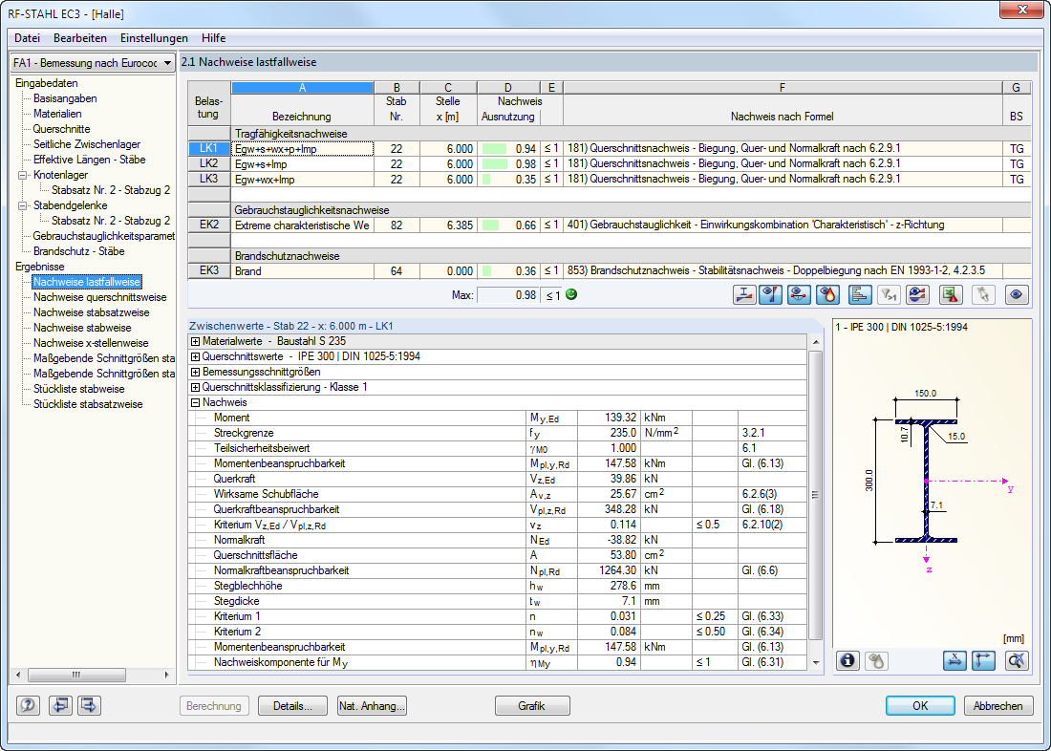This screenshot has height=751, width=1051.
Task: Select the x-dimension display icon in the graphic panel
Action: click(x=954, y=660)
